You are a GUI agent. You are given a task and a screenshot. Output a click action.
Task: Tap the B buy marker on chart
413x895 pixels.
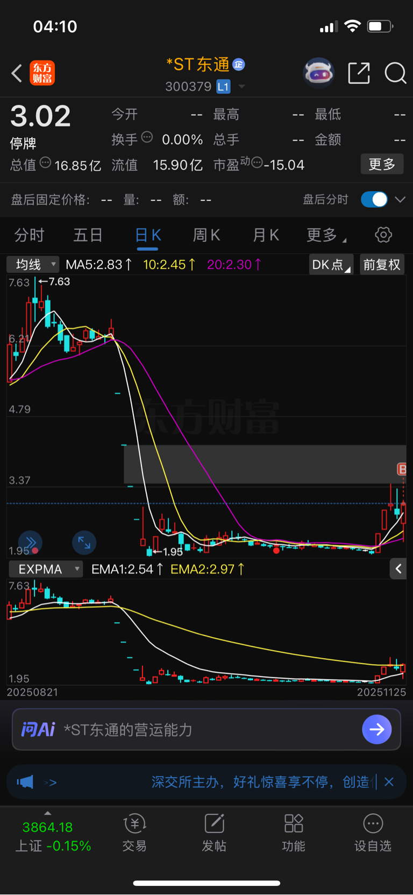pyautogui.click(x=402, y=469)
